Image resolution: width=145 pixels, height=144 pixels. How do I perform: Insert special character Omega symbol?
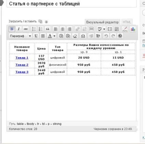pyautogui.click(x=83, y=36)
